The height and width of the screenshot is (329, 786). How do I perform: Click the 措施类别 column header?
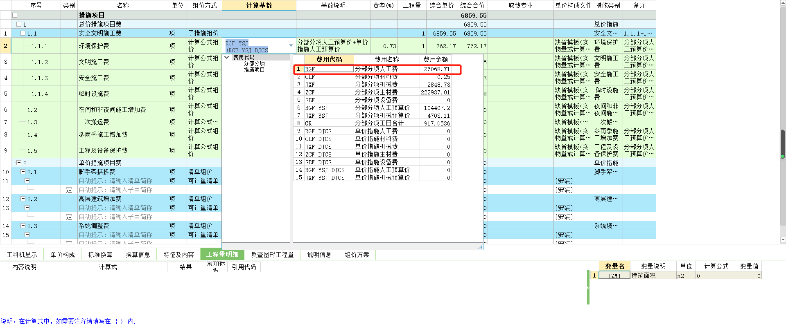608,5
